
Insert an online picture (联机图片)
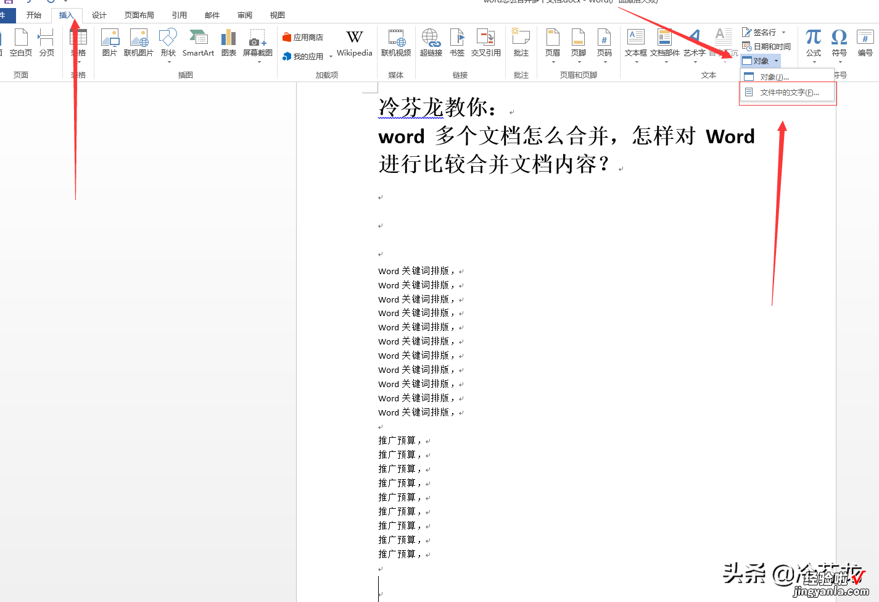point(139,43)
